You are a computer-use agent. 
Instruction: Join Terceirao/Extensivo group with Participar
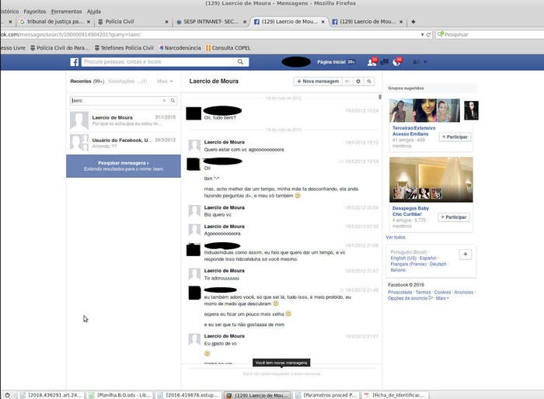tap(455, 137)
